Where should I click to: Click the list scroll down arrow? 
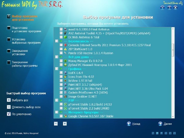(173, 117)
